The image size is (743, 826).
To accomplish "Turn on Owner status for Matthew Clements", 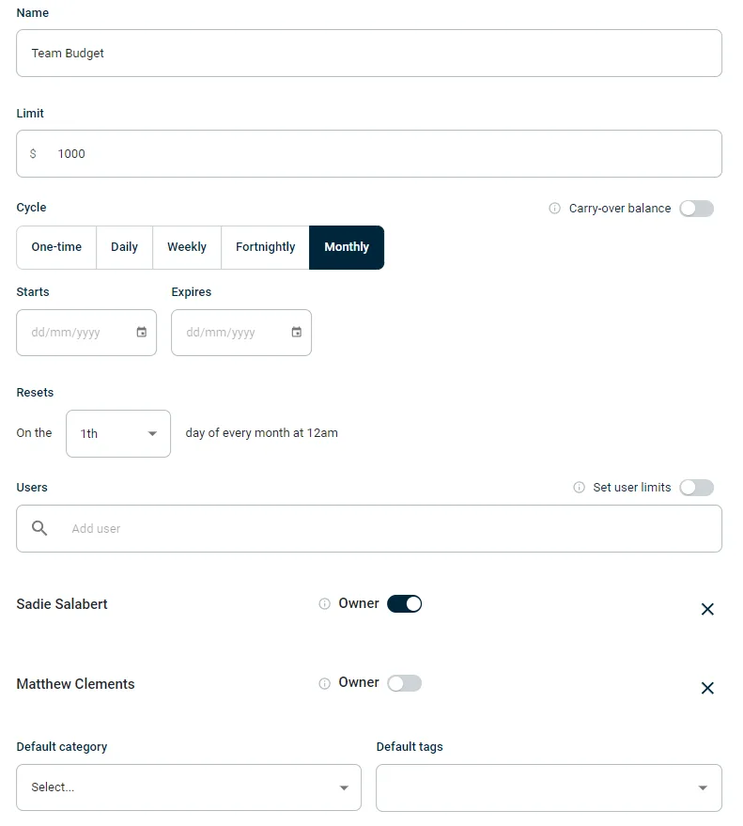I will click(404, 683).
